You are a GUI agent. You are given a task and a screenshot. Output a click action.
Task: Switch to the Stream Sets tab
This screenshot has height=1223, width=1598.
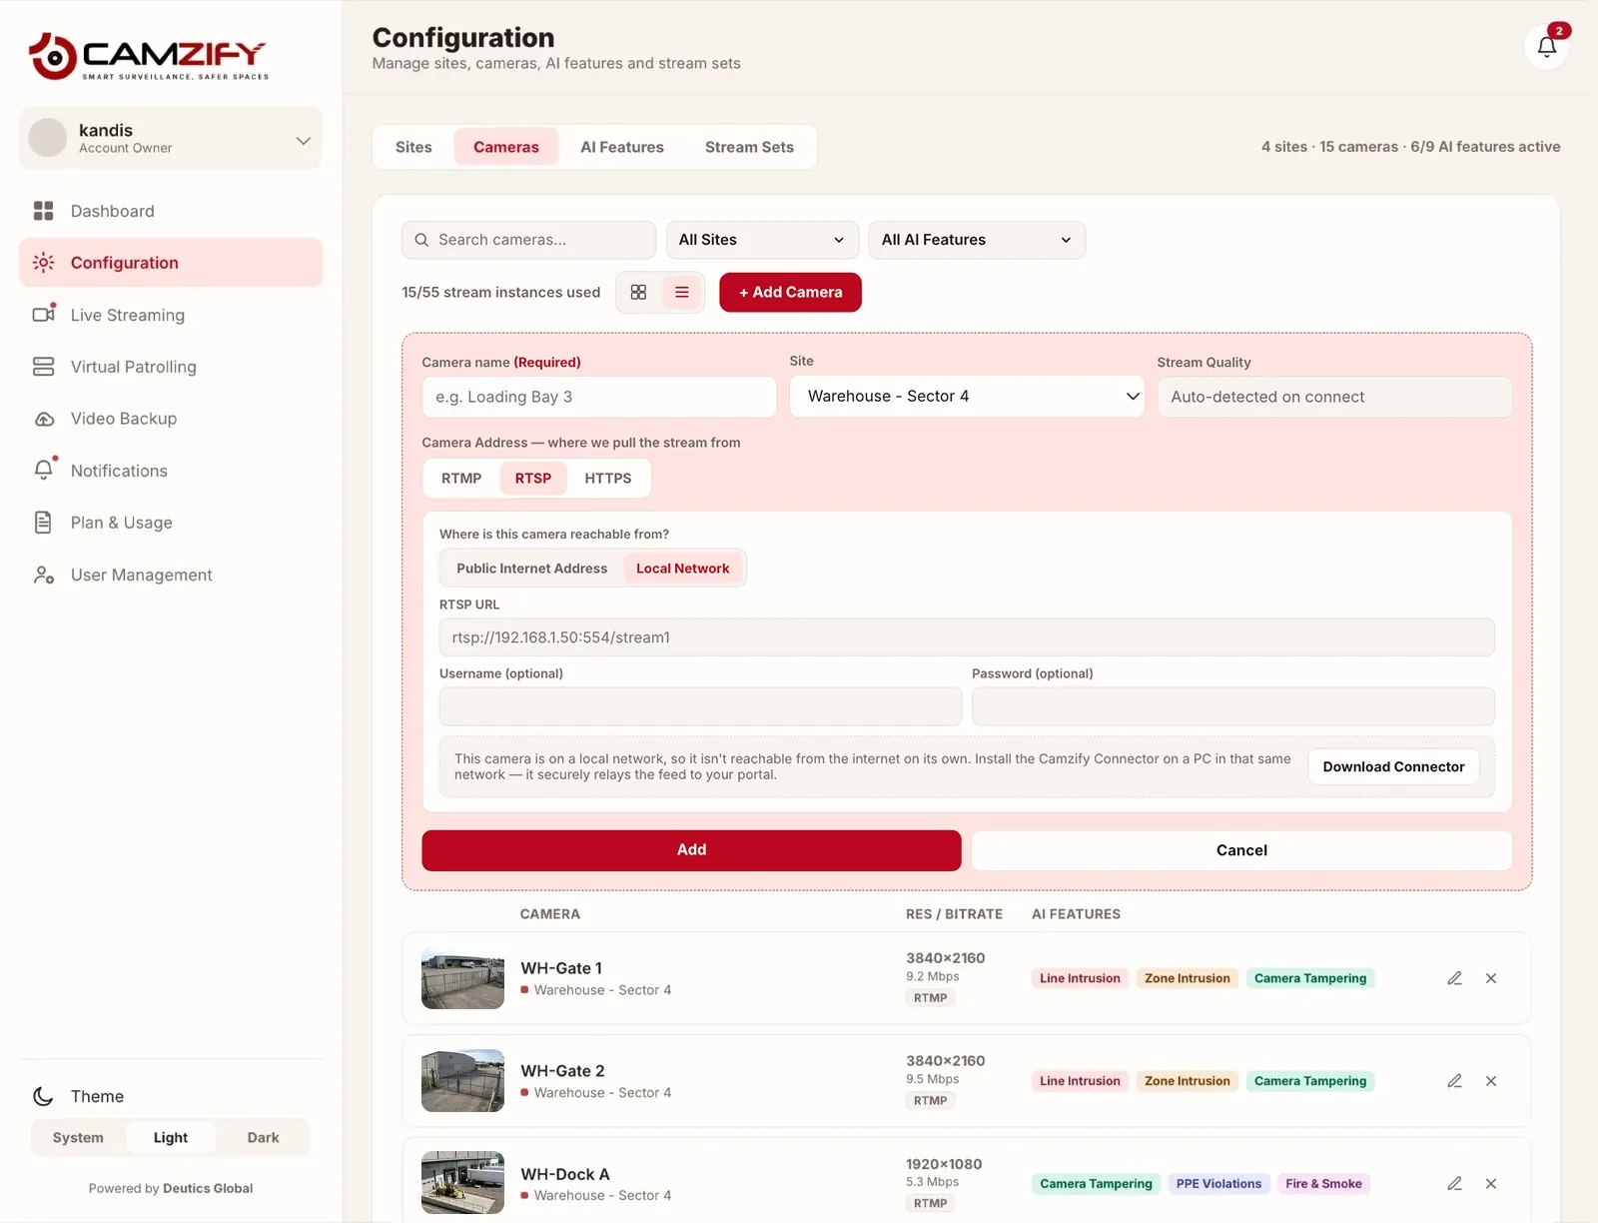coord(749,147)
